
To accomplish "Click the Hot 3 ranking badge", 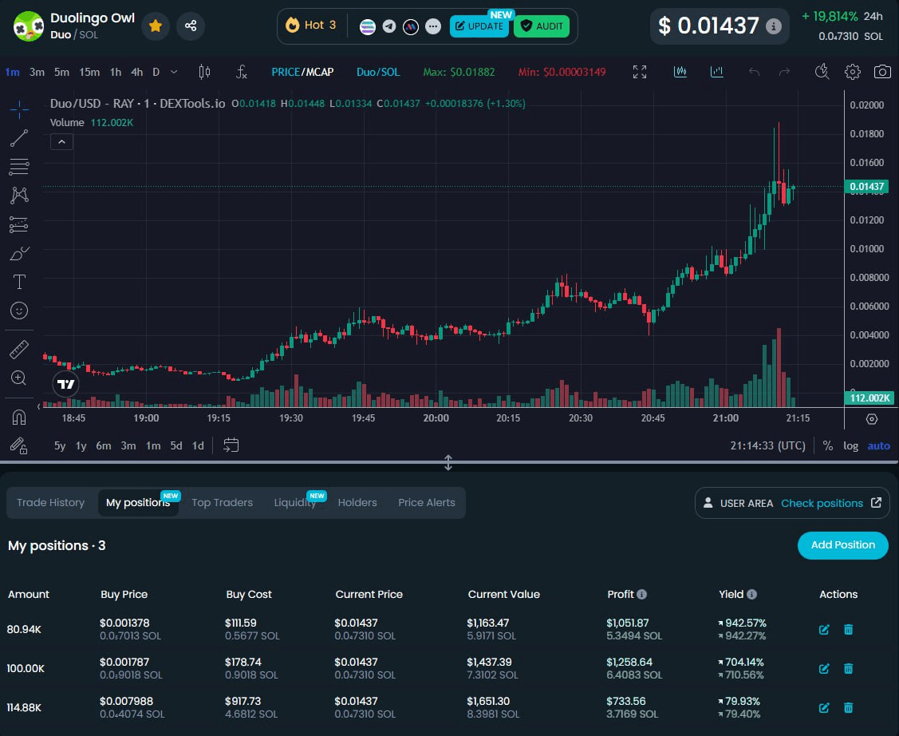I will click(311, 26).
